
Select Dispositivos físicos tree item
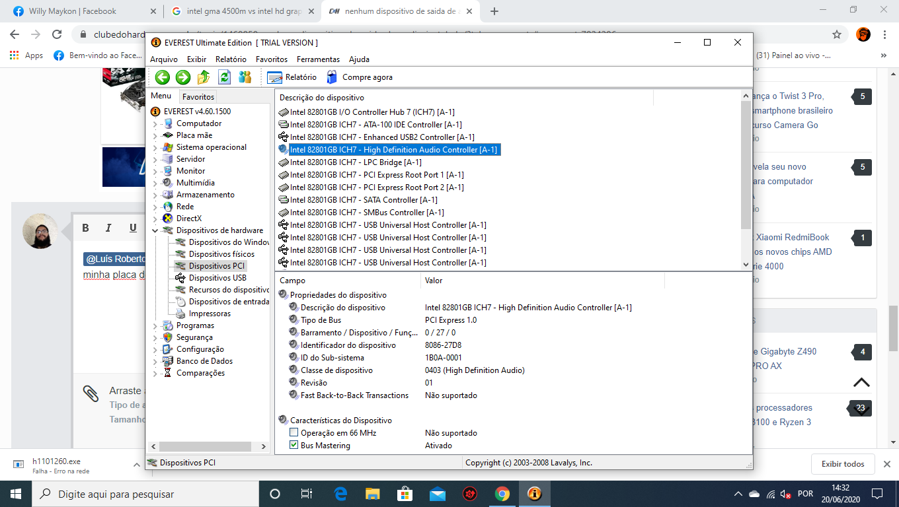[221, 254]
